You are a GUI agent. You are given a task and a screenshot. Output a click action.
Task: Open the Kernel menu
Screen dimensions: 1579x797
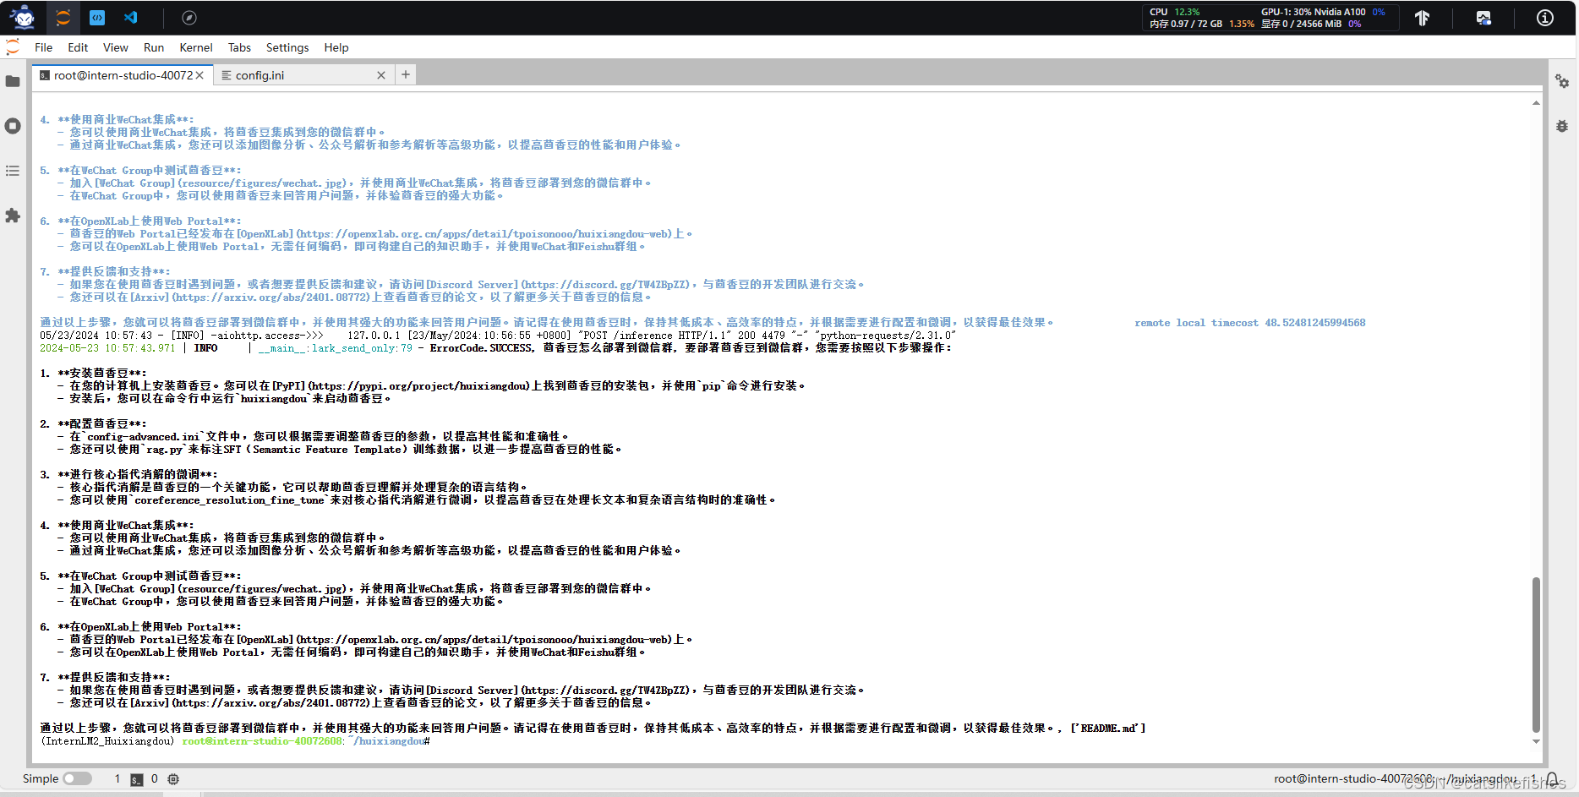point(196,47)
